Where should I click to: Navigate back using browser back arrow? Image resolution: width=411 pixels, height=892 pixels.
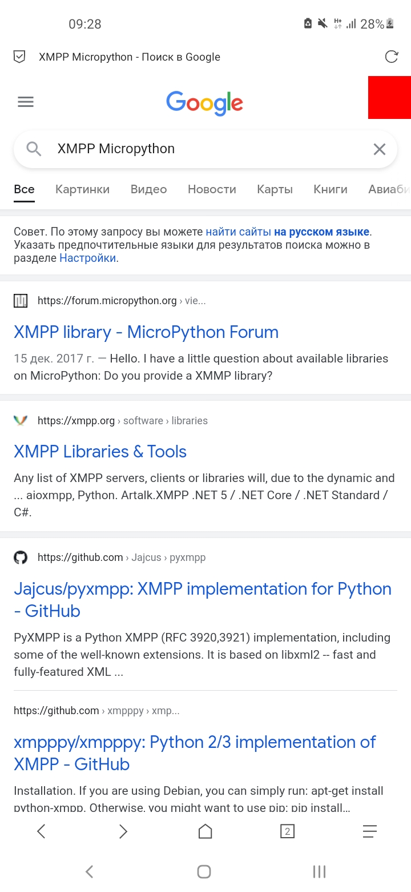click(x=41, y=831)
